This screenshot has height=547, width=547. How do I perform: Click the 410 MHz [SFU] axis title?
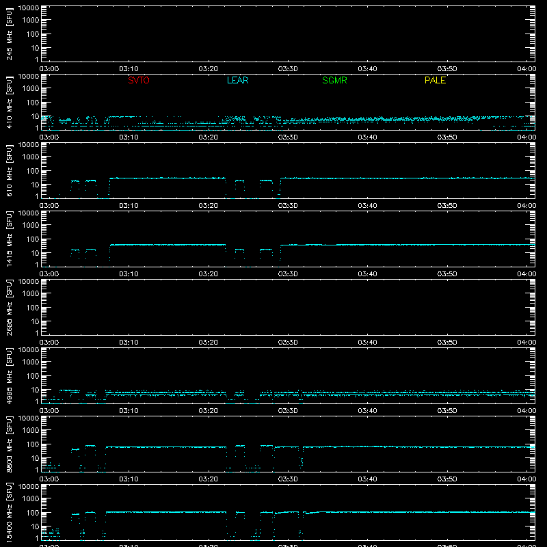pos(9,102)
